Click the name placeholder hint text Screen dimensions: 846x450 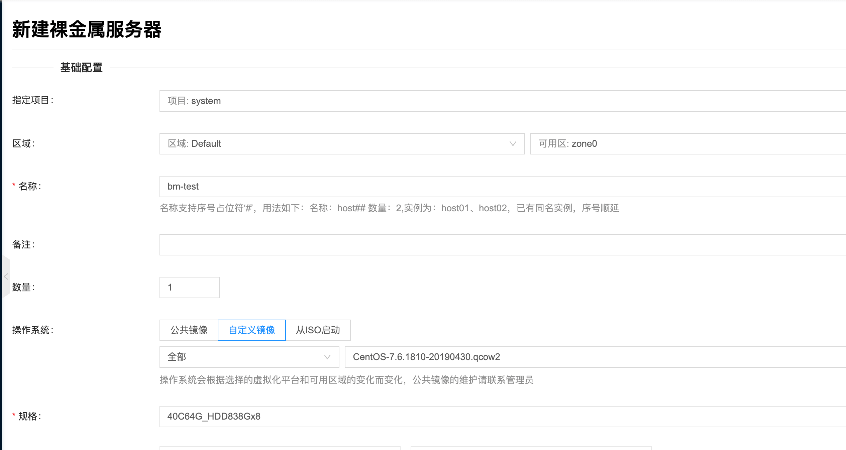click(389, 208)
